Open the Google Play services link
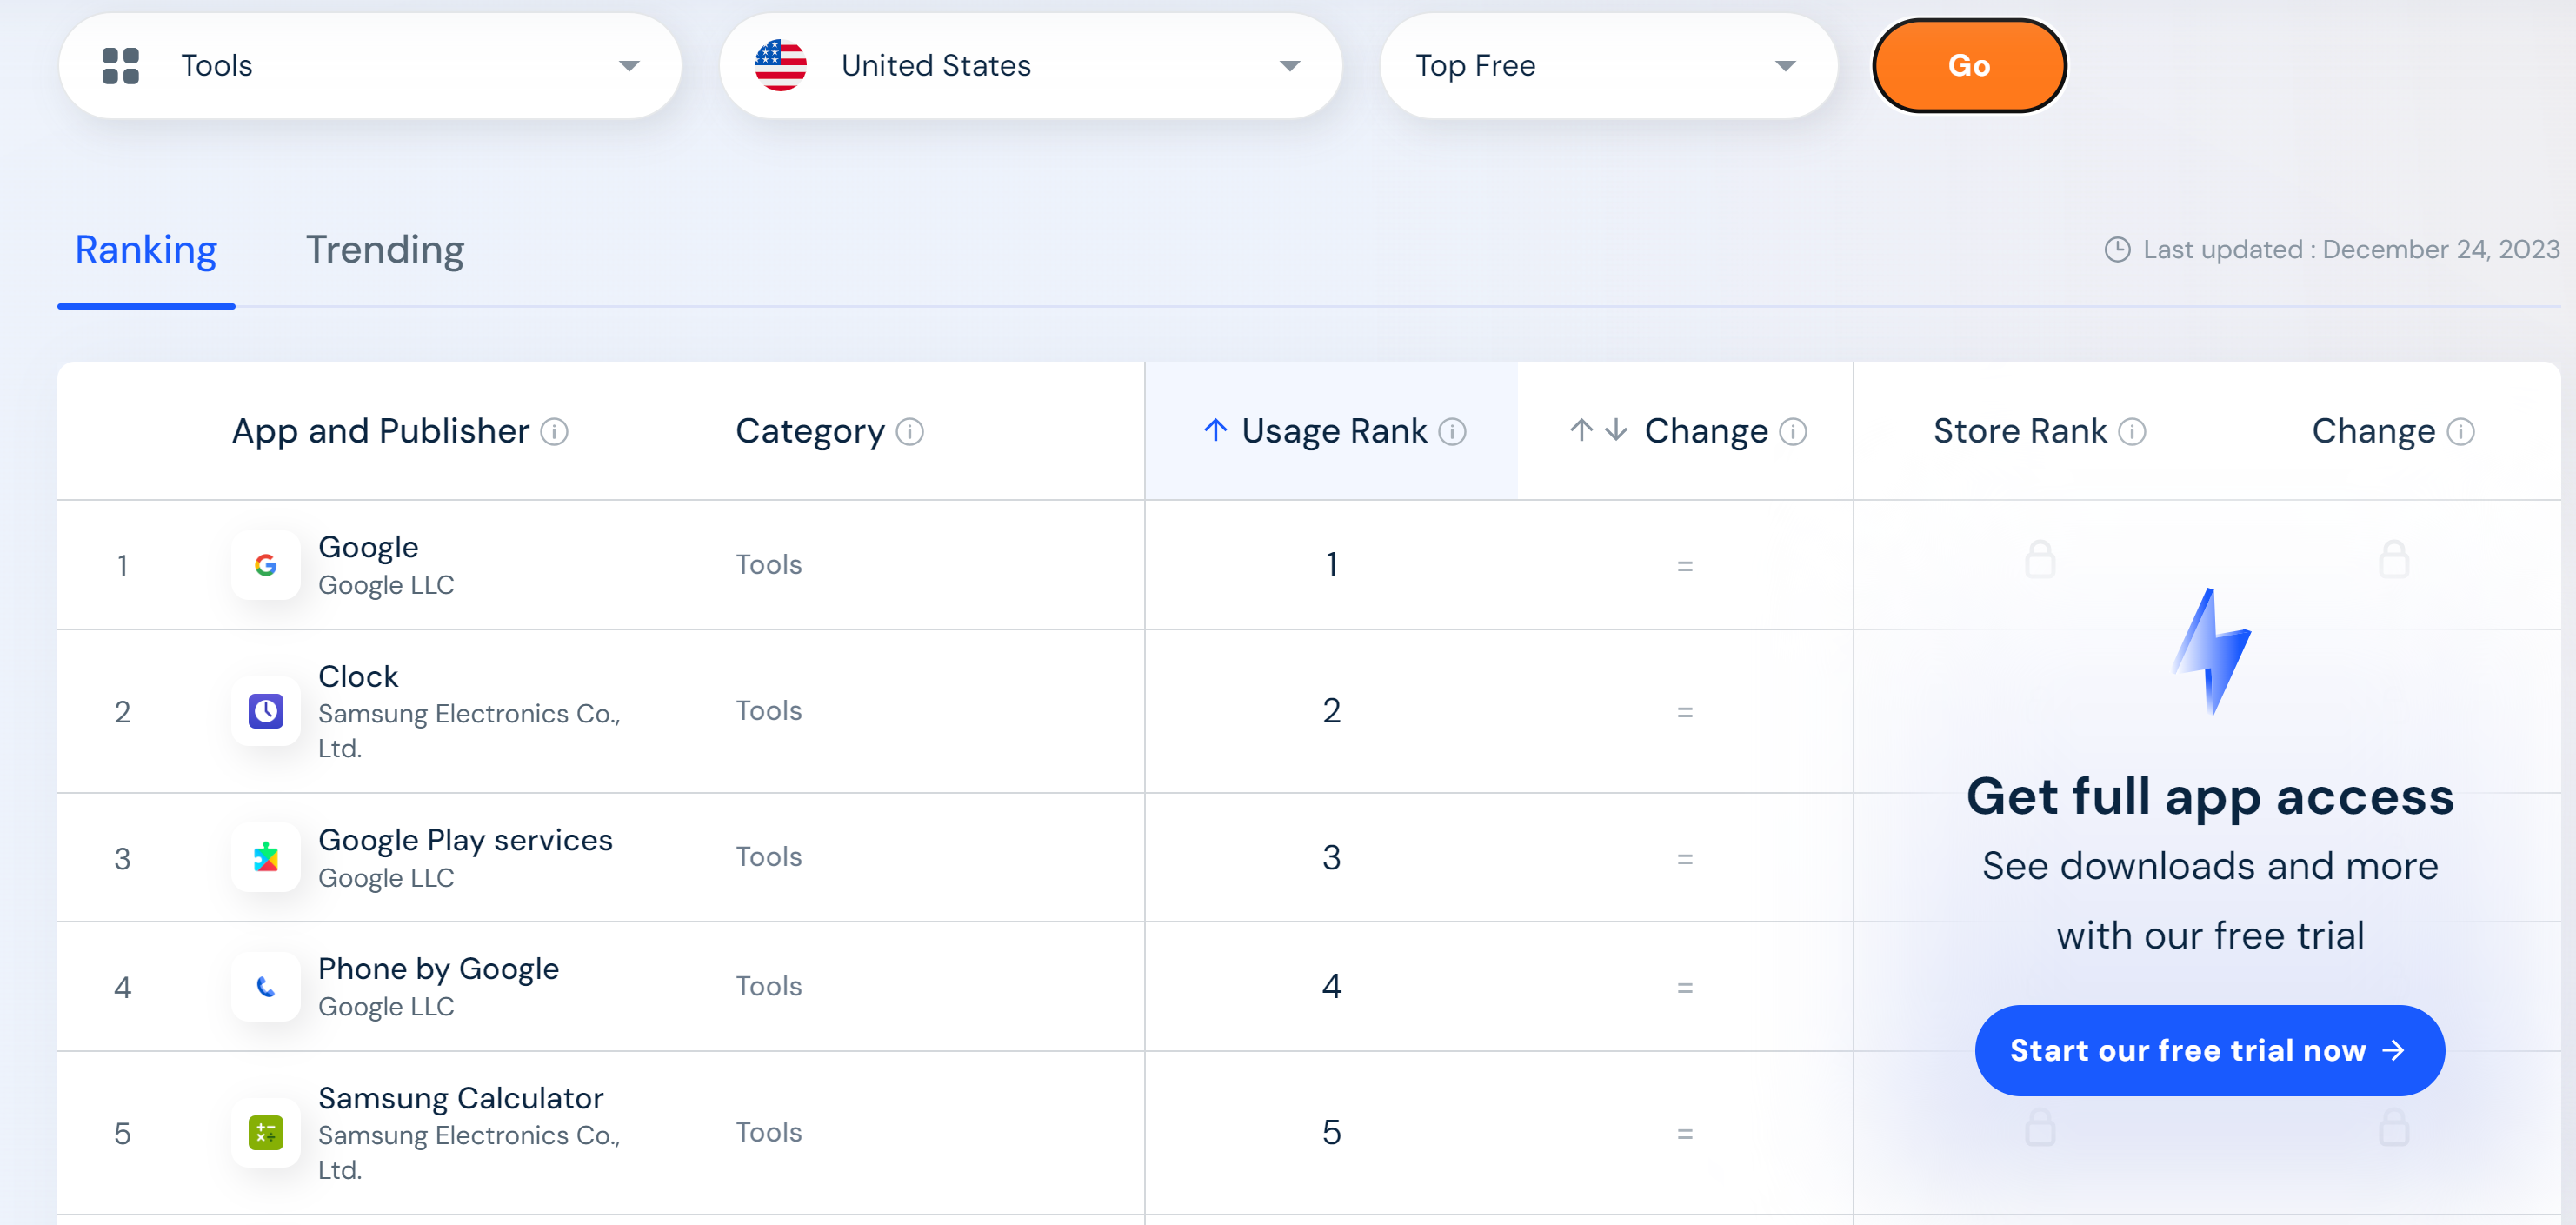The width and height of the screenshot is (2576, 1225). [465, 840]
